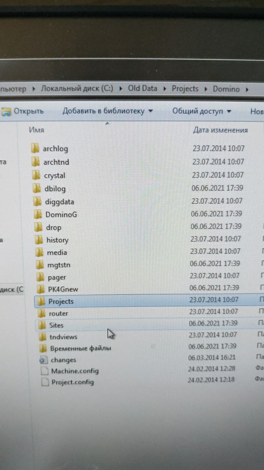Select the Machine.config file name
264x470 pixels.
pos(75,371)
